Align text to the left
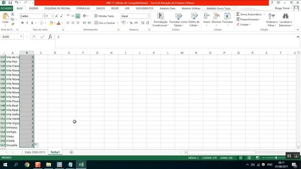Image resolution: width=301 pixels, height=169 pixels. pyautogui.click(x=68, y=23)
